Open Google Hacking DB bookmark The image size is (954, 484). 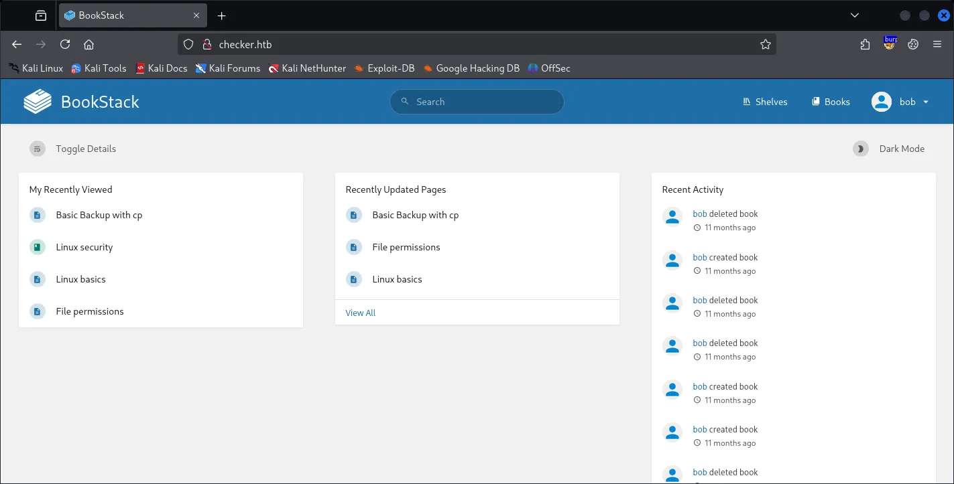coord(471,68)
